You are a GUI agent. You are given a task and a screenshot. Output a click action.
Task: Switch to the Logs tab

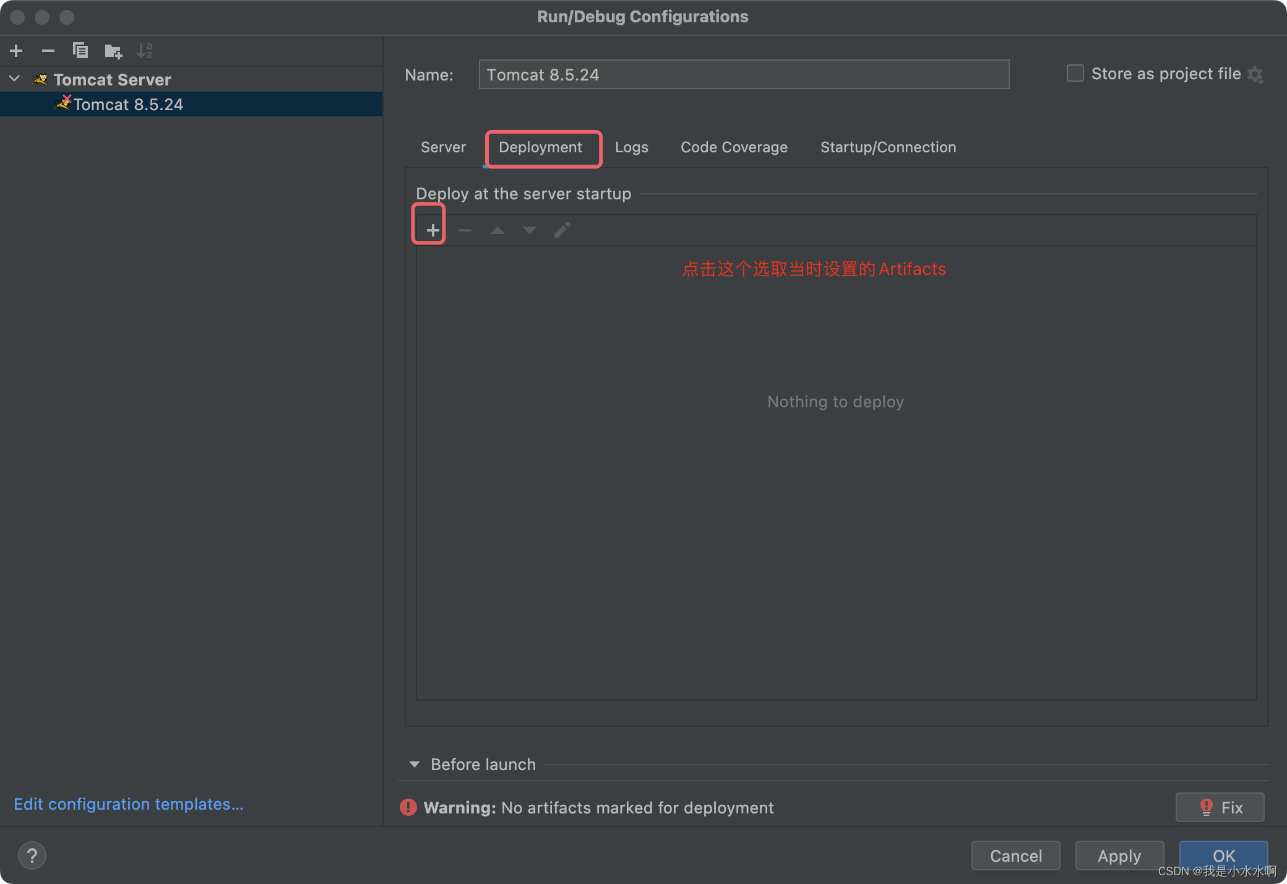[x=631, y=147]
